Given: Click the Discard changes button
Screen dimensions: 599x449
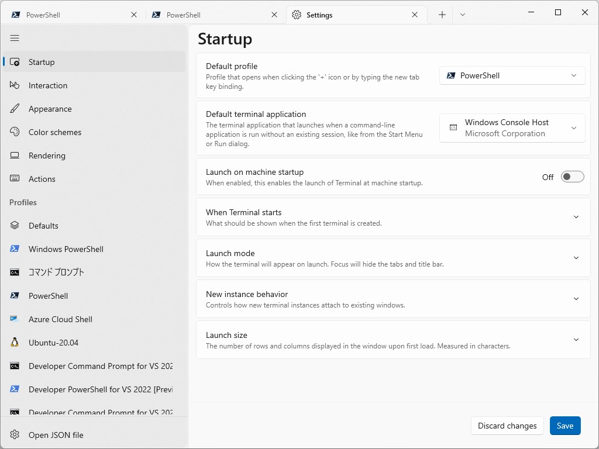Looking at the screenshot, I should (507, 426).
